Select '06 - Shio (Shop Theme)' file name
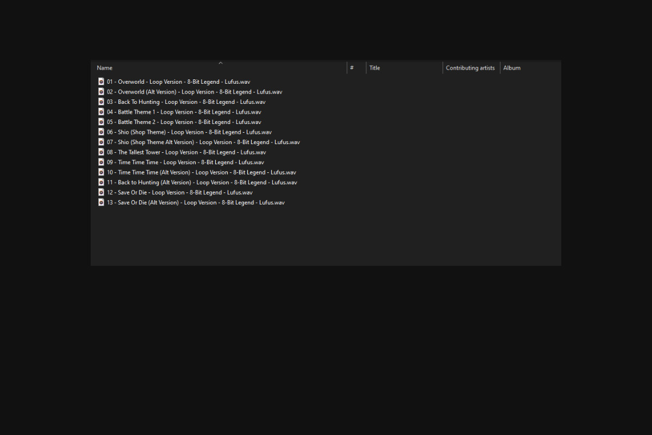Screen dimensions: 652x435 click(x=189, y=132)
